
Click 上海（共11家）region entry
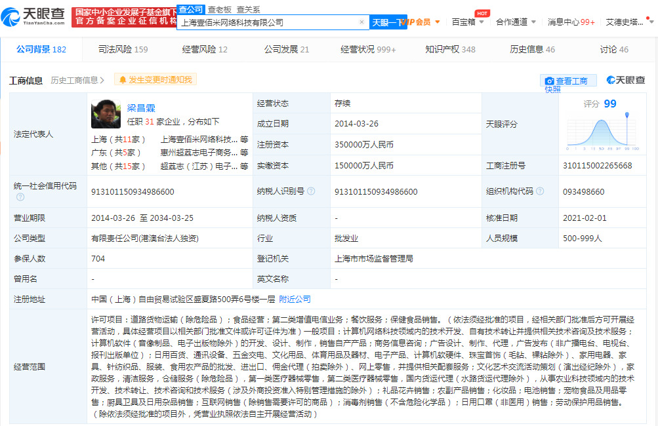click(118, 139)
